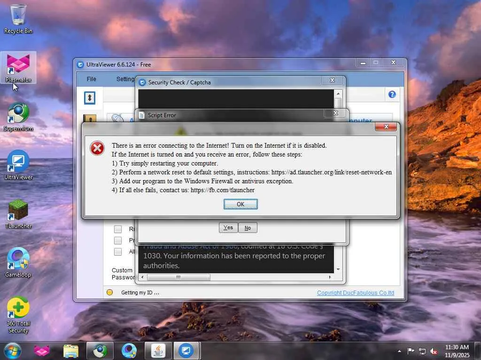Click the yellow status indicator in UltraViewer
The image size is (481, 360).
(109, 292)
